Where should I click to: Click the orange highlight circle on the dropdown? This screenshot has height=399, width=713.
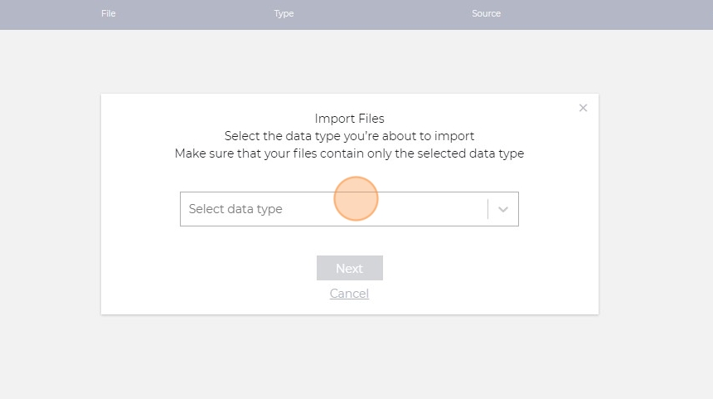tap(356, 199)
